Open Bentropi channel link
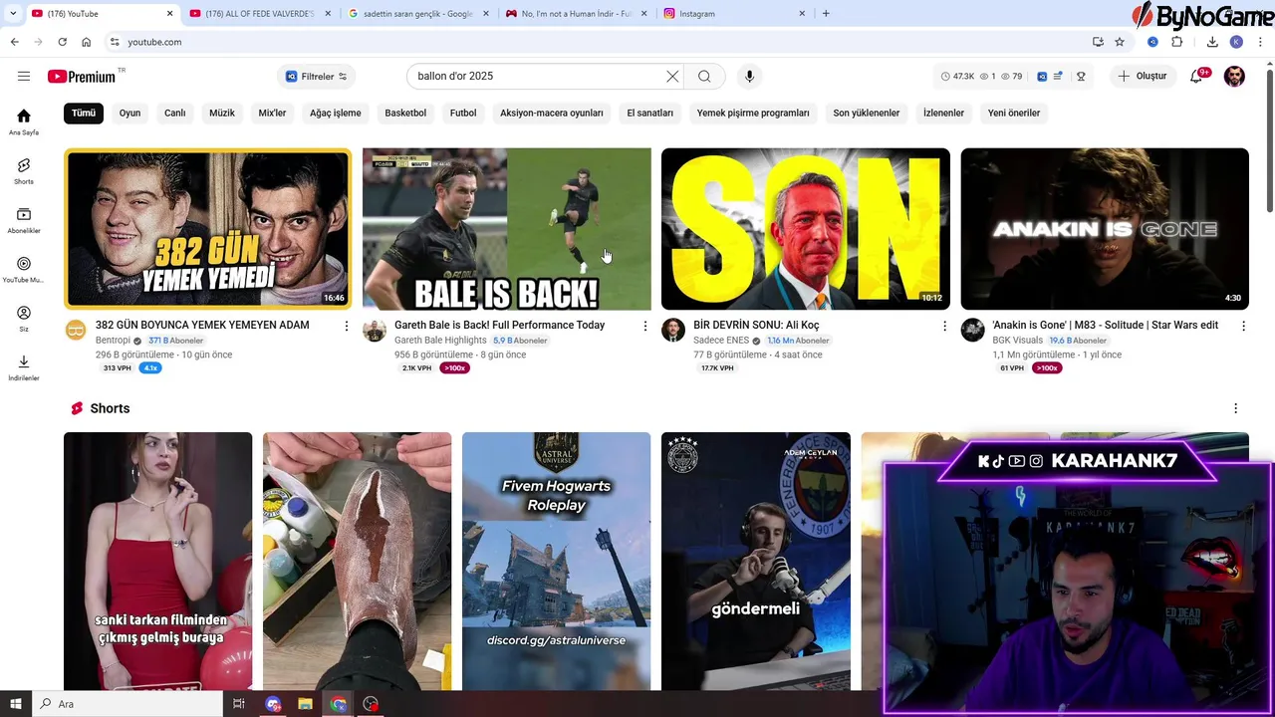This screenshot has width=1275, height=717. [113, 341]
